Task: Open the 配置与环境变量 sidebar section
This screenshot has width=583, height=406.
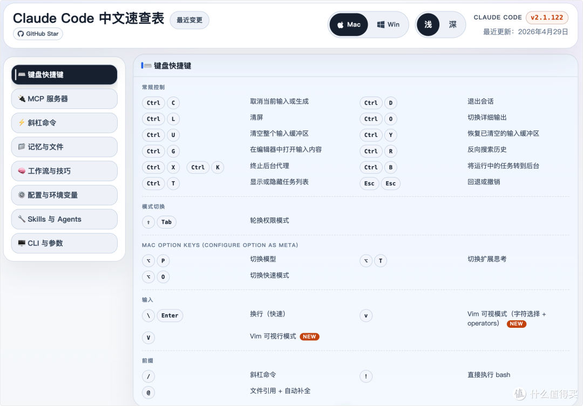Action: tap(64, 195)
